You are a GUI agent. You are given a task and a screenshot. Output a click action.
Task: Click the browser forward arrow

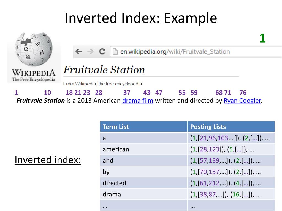point(90,51)
